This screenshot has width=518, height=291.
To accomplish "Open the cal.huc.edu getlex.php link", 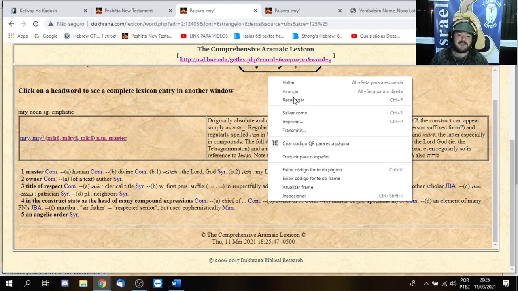I will 256,59.
